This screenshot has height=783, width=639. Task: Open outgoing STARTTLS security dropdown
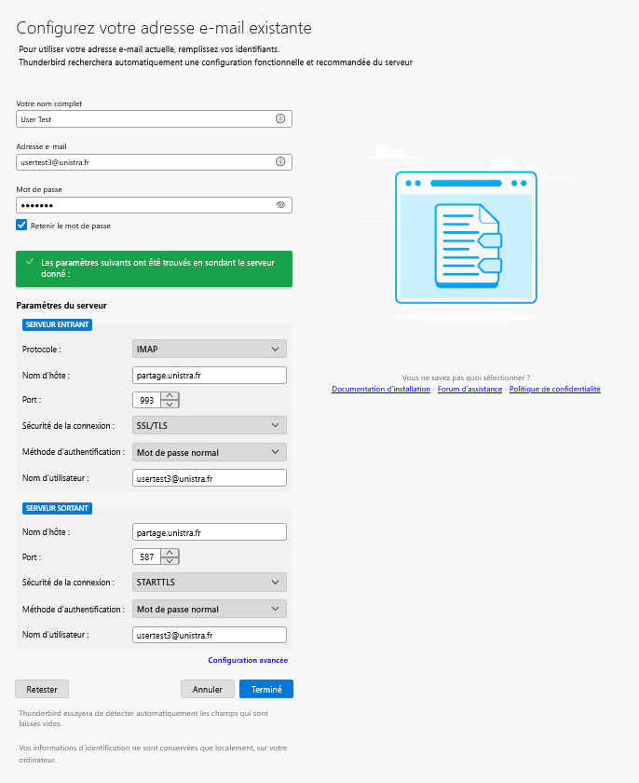(x=210, y=582)
